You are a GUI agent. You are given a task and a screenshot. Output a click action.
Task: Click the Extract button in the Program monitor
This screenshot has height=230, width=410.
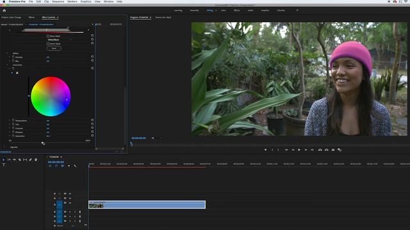pos(327,150)
